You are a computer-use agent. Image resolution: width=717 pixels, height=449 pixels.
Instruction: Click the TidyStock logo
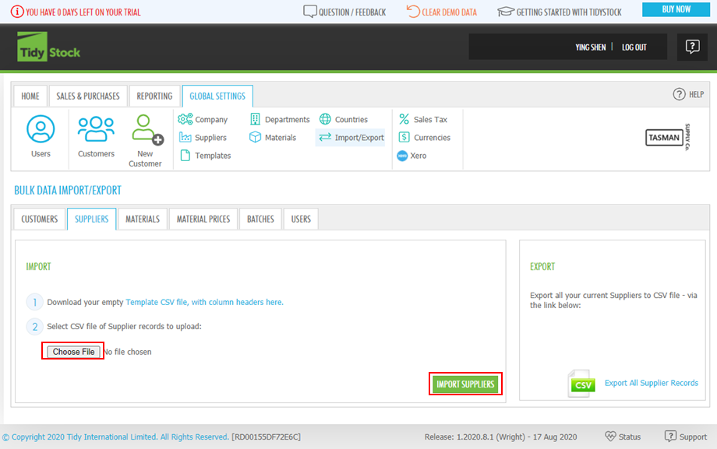point(48,47)
